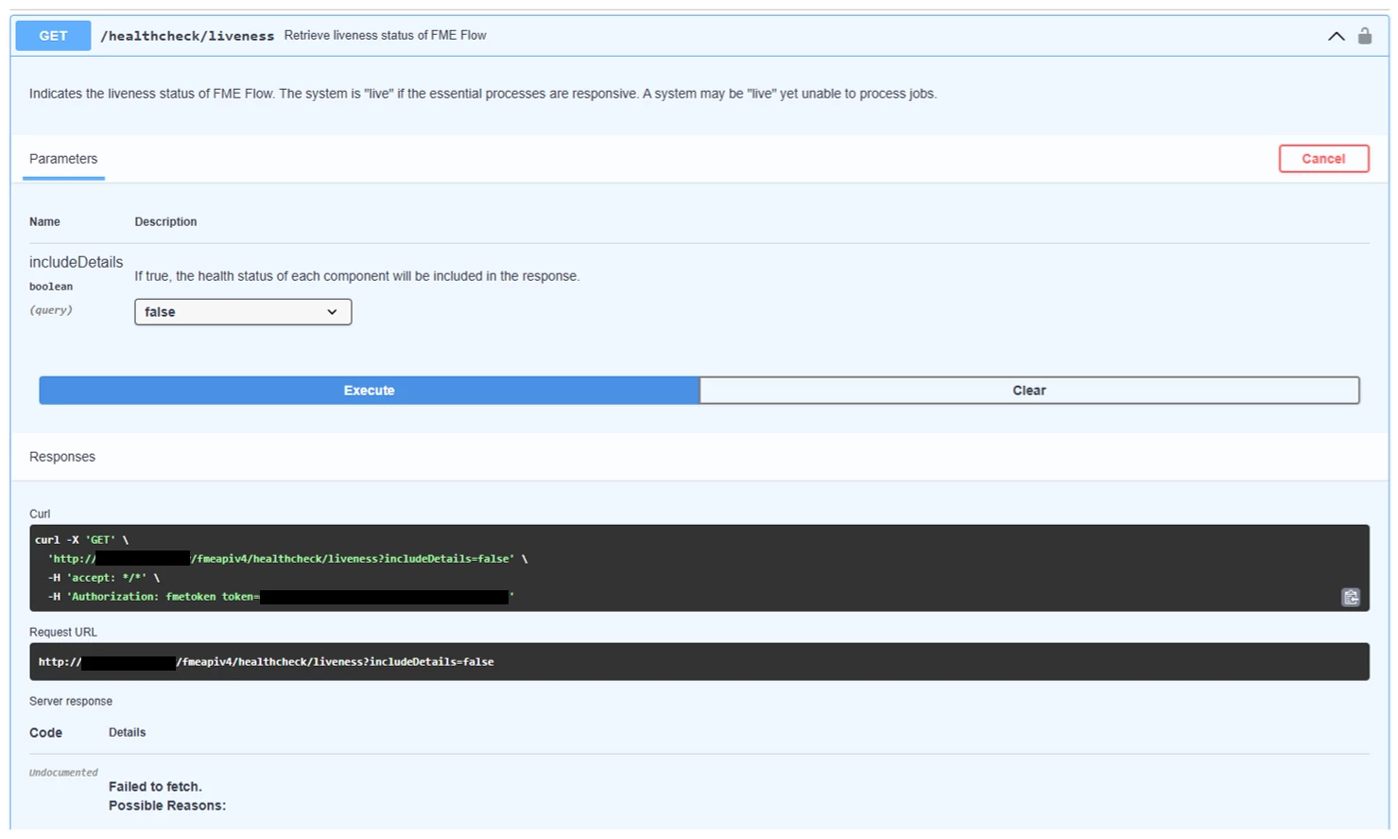The width and height of the screenshot is (1398, 839).
Task: Click the 'Request URL' label
Action: click(x=63, y=632)
